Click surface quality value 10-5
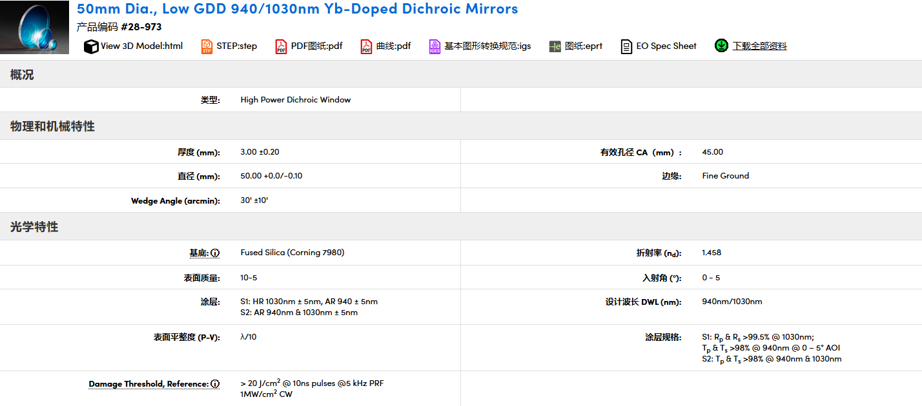The image size is (922, 406). click(x=249, y=278)
